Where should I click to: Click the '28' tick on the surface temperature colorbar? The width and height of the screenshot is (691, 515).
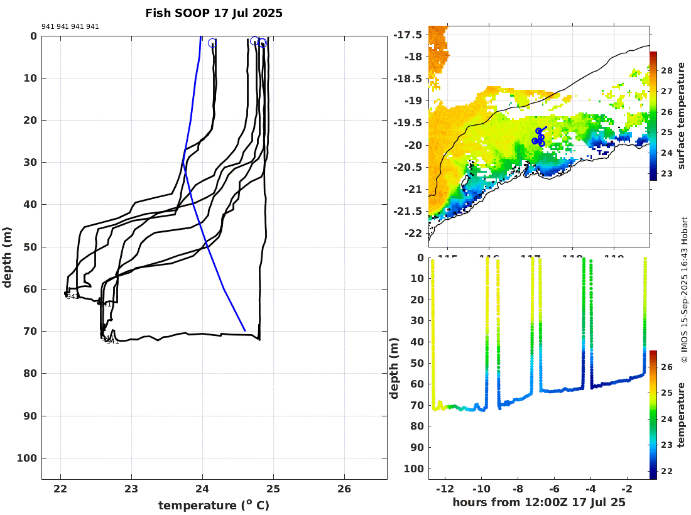(x=667, y=70)
